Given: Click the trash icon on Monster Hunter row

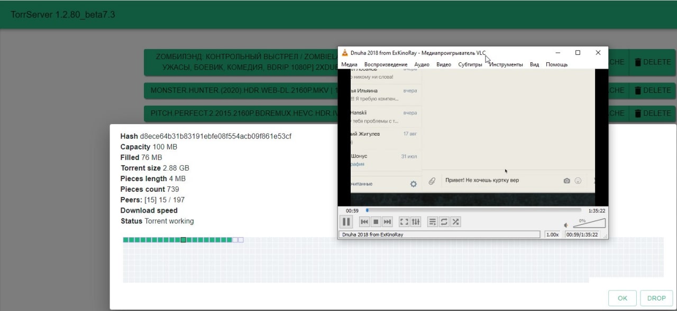Looking at the screenshot, I should point(637,90).
